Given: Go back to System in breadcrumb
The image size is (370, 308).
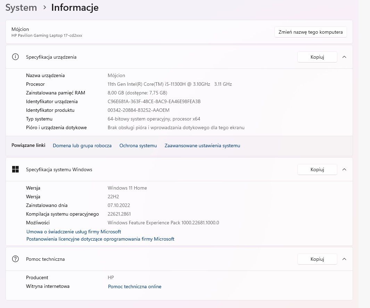Looking at the screenshot, I should click(x=21, y=8).
